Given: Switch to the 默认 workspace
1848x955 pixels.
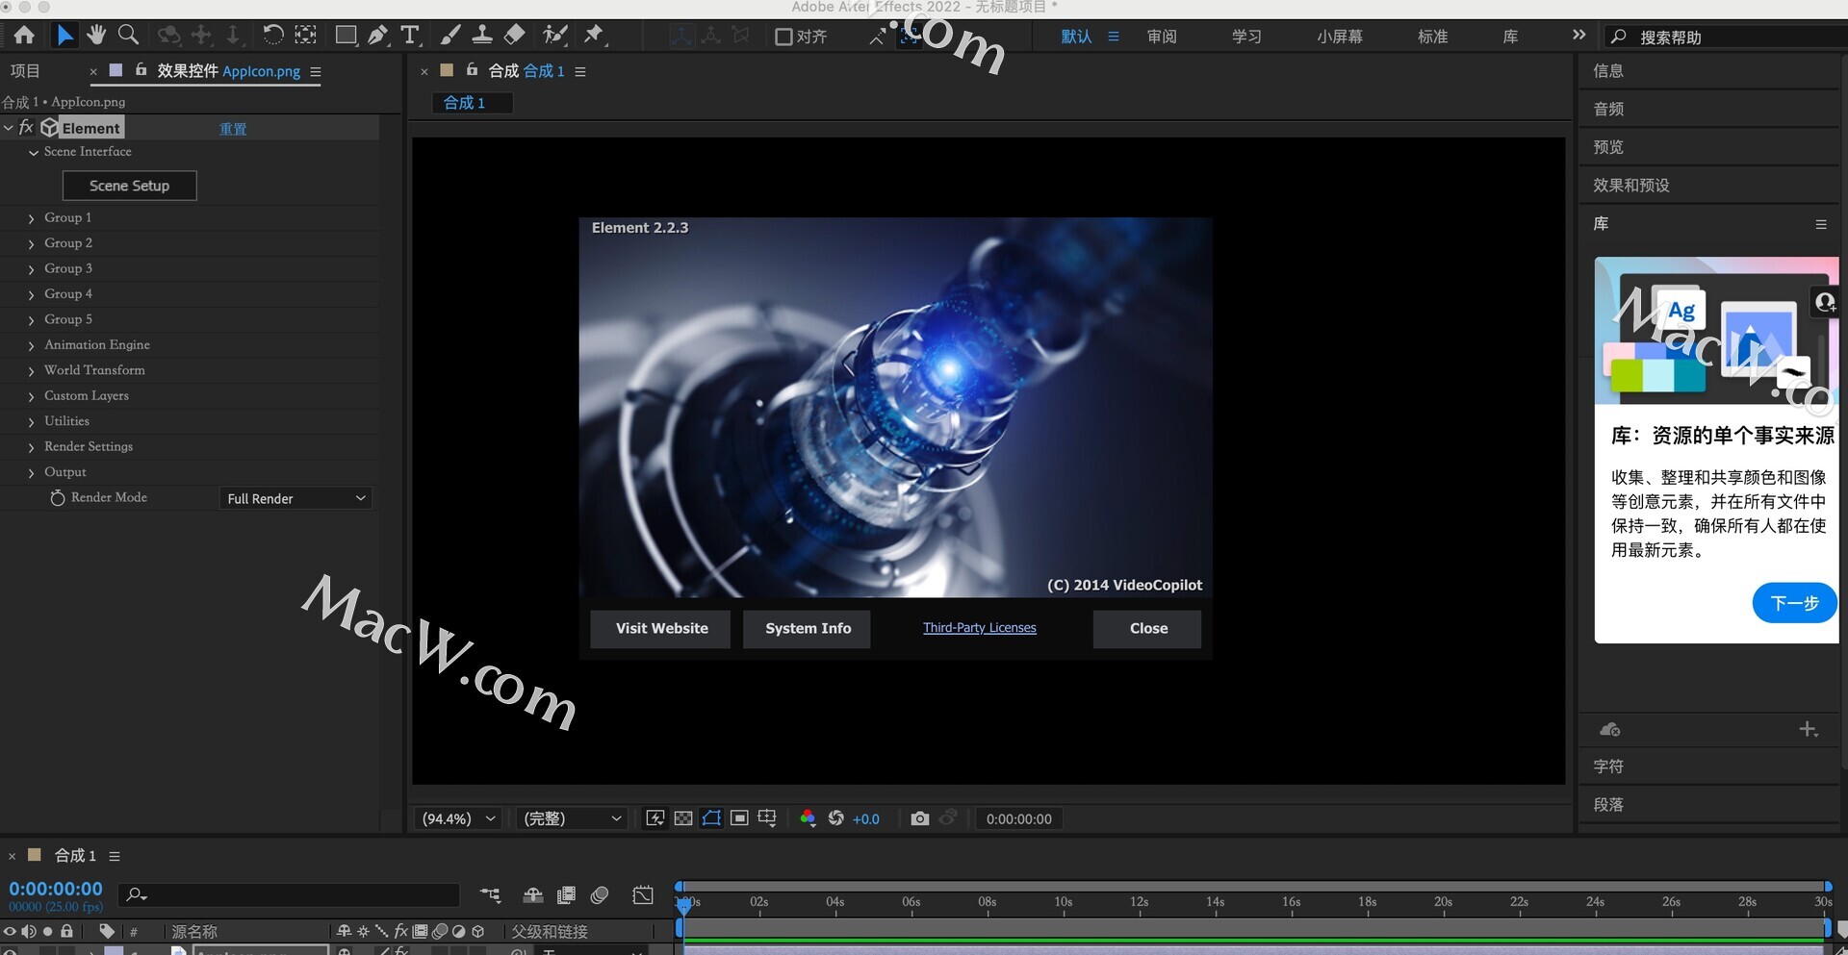Looking at the screenshot, I should [x=1076, y=37].
